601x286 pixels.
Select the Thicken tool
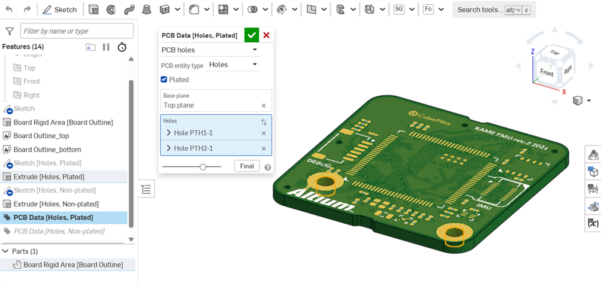(x=165, y=10)
